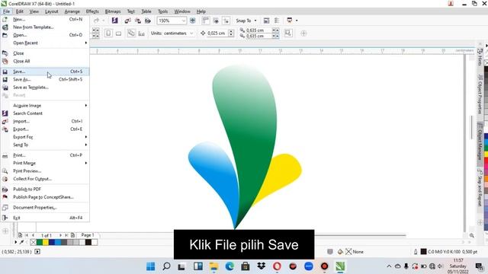Click the fill bucket icon in status bar
Screen dimensions: 488x274
(341, 252)
